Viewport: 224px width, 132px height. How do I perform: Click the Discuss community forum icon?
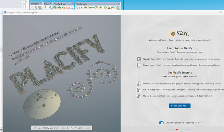point(139,83)
